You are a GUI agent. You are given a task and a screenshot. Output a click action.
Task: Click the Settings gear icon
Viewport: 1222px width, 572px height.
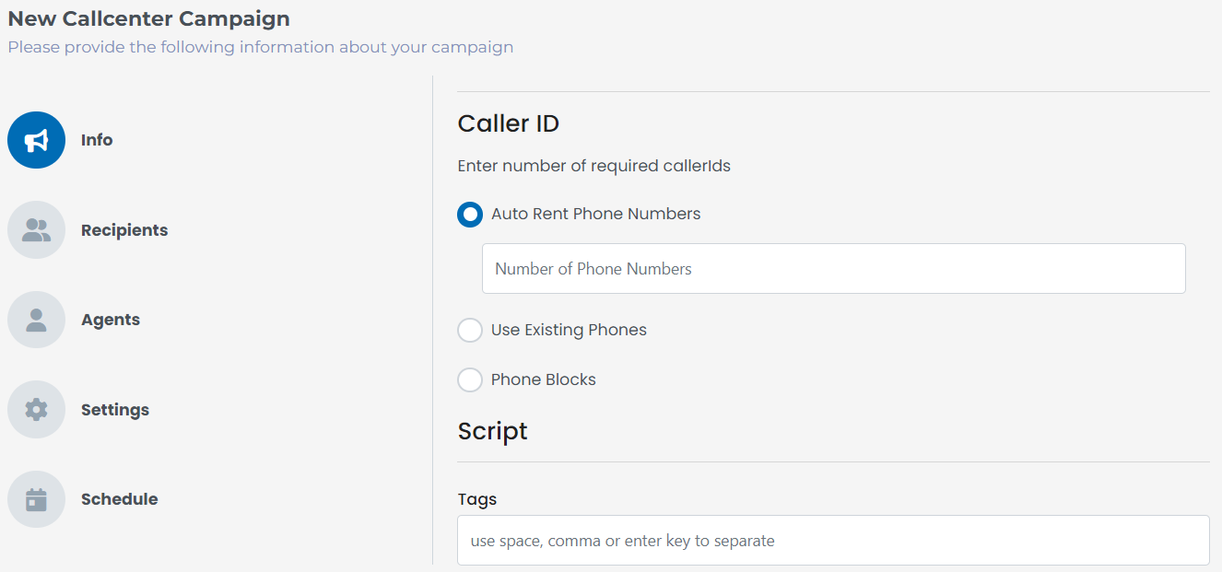36,410
